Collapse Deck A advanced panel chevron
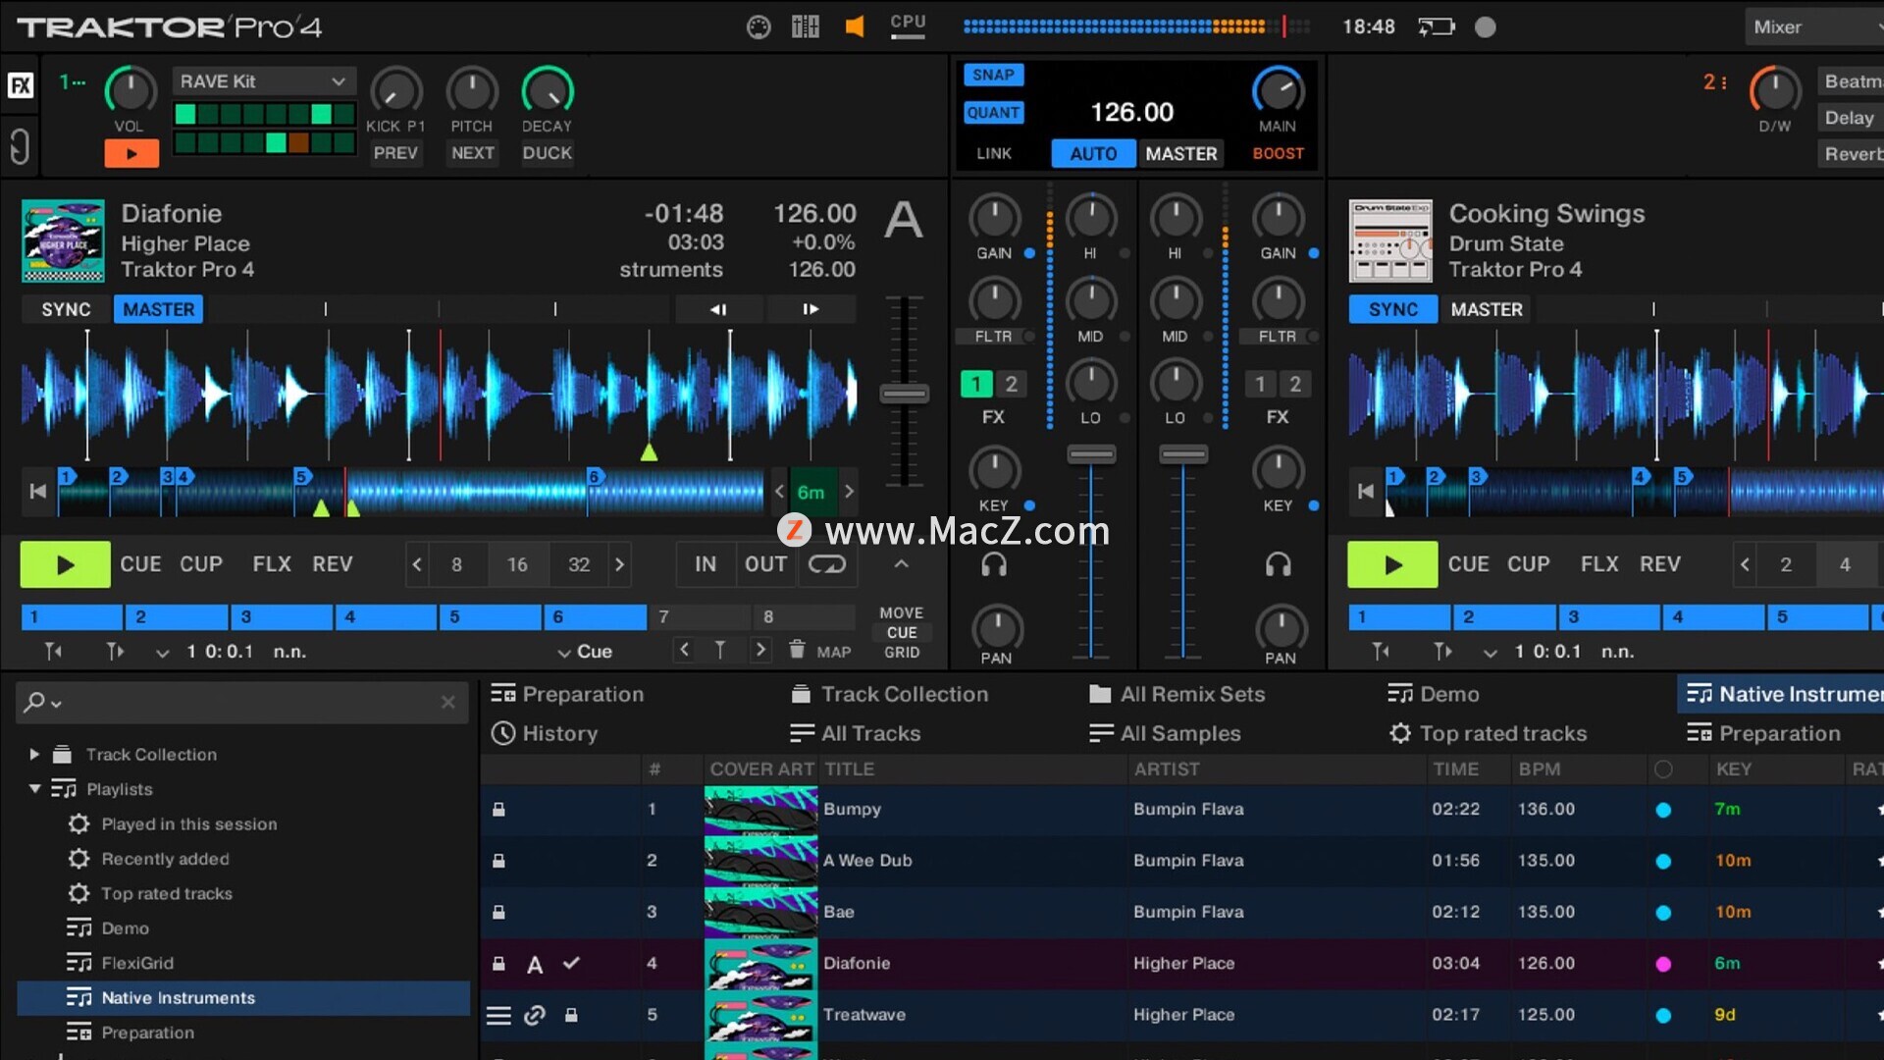 coord(901,564)
